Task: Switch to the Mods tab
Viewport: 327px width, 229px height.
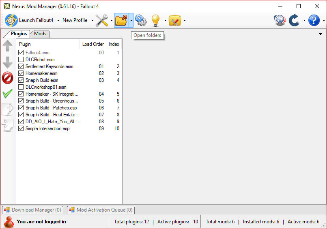Action: tap(40, 34)
